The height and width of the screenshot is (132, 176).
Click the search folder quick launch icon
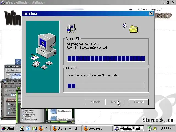pos(34,128)
